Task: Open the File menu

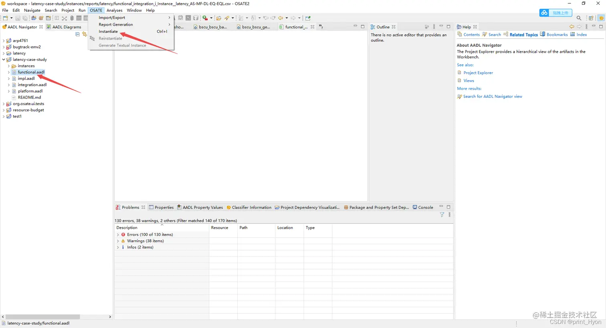Action: tap(5, 10)
